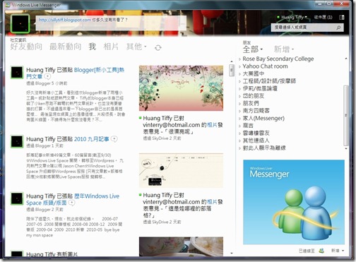356x262 pixels.
Task: Click comment bubble next to 2010 九月記事
Action: coord(114,139)
